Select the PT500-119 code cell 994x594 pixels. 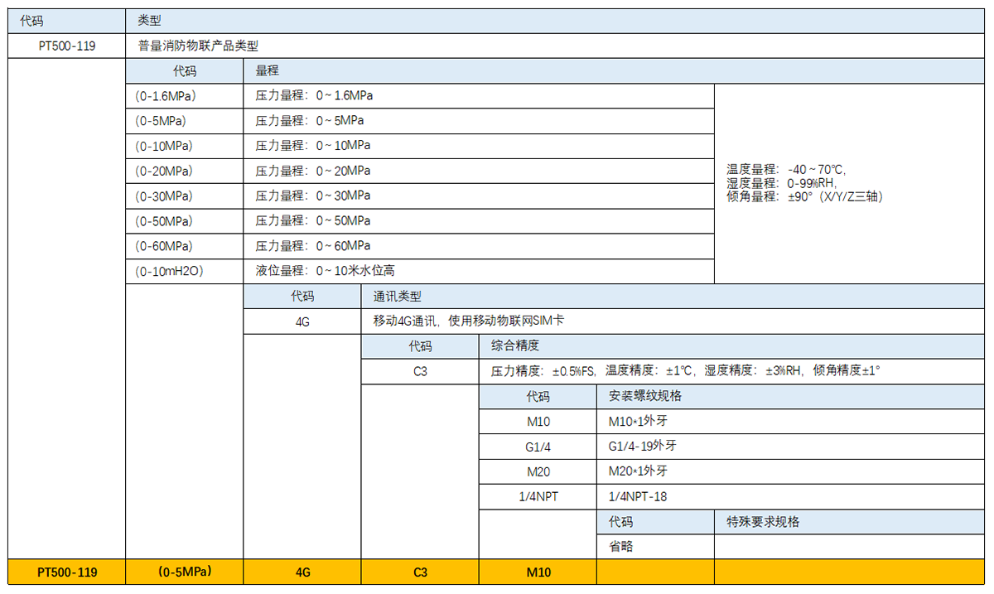(x=66, y=46)
